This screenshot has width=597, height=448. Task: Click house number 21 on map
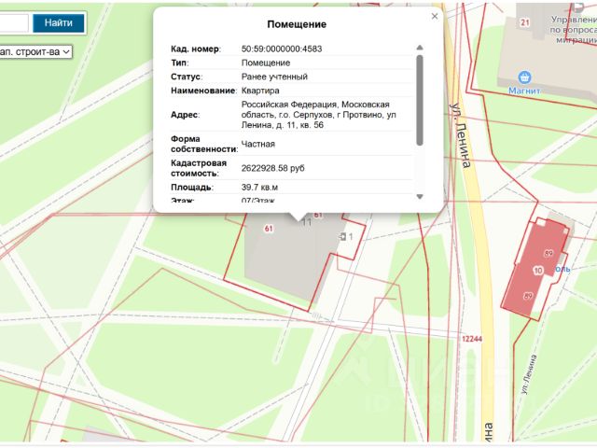click(525, 22)
